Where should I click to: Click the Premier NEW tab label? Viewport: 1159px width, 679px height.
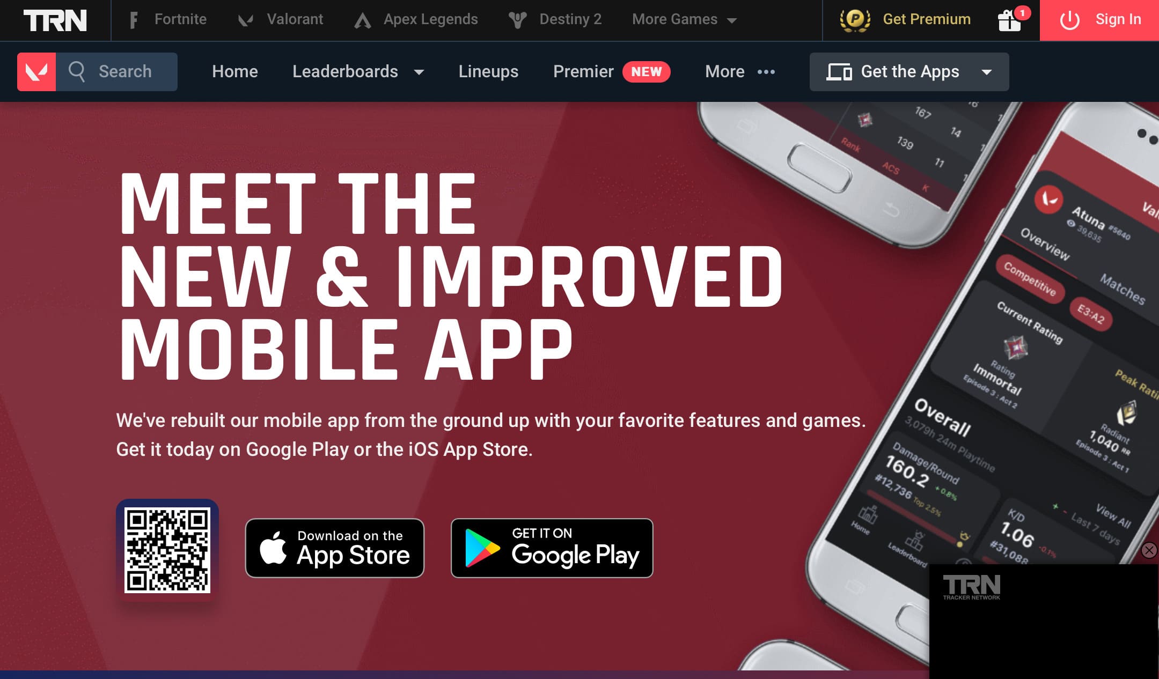[x=611, y=71]
